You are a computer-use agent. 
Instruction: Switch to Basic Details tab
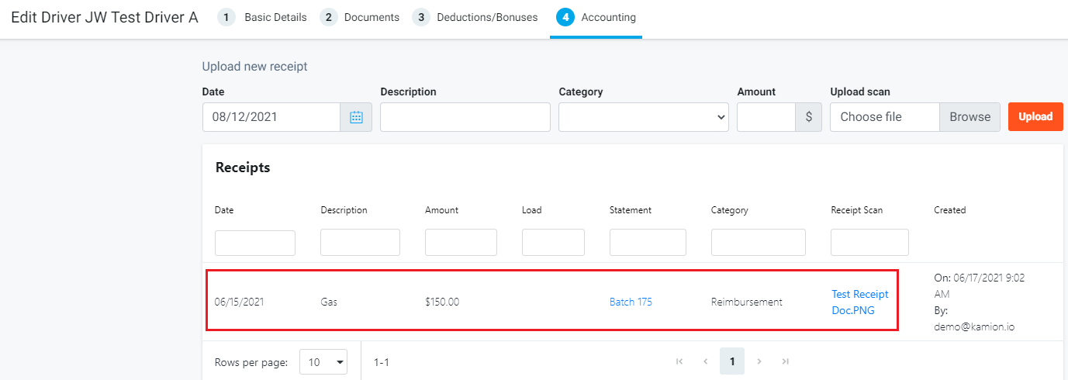(x=262, y=17)
